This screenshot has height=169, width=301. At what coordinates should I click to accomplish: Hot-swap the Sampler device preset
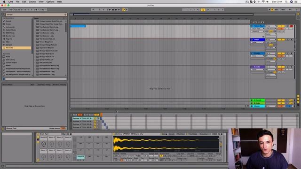coord(219,134)
